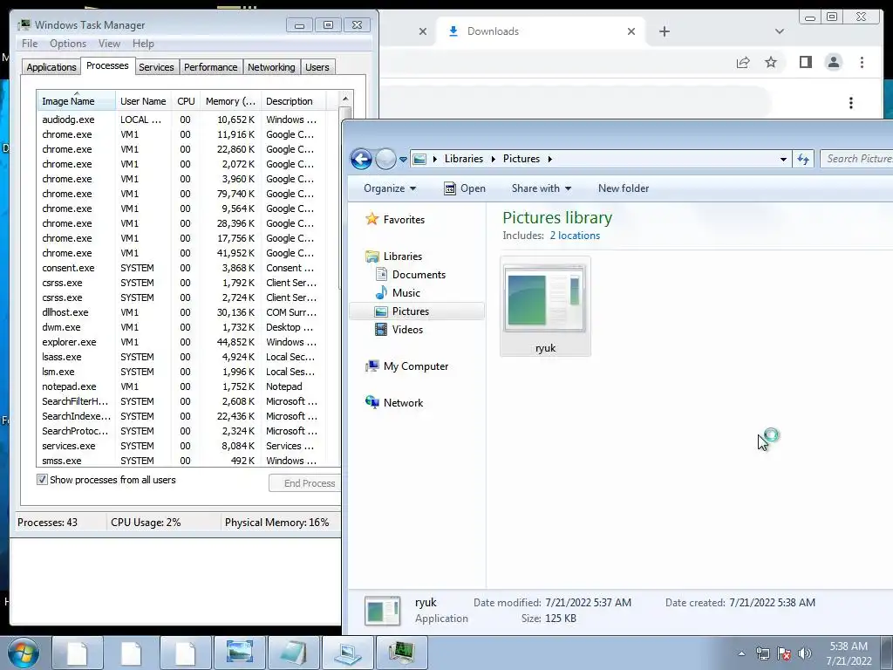
Task: Sort processes by User Name column
Action: click(144, 101)
